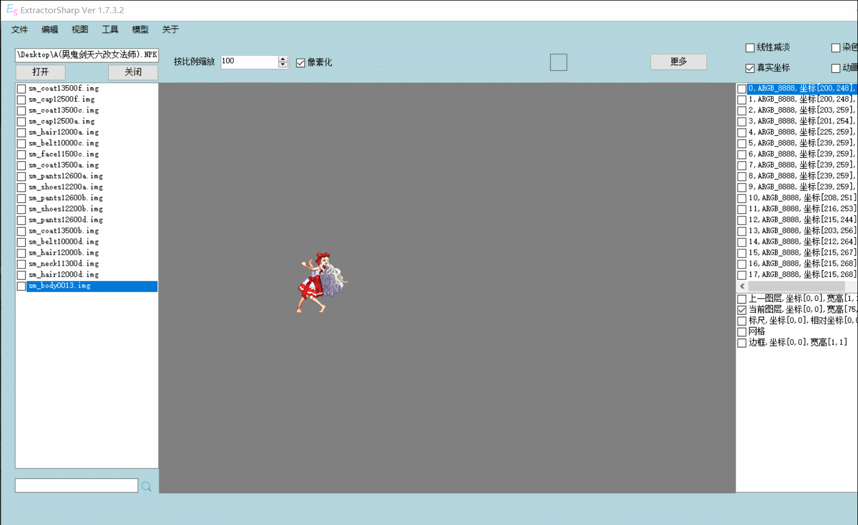Screen dimensions: 858x525
Task: Select sm_coat13500b.img in file list
Action: (64, 231)
